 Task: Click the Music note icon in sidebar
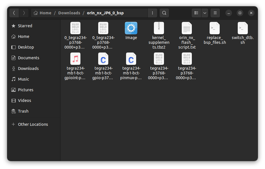pyautogui.click(x=13, y=79)
